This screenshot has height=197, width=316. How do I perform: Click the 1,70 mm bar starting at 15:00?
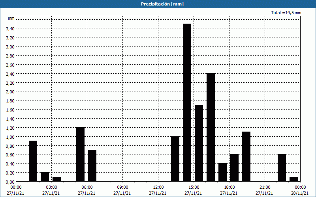tap(199, 143)
